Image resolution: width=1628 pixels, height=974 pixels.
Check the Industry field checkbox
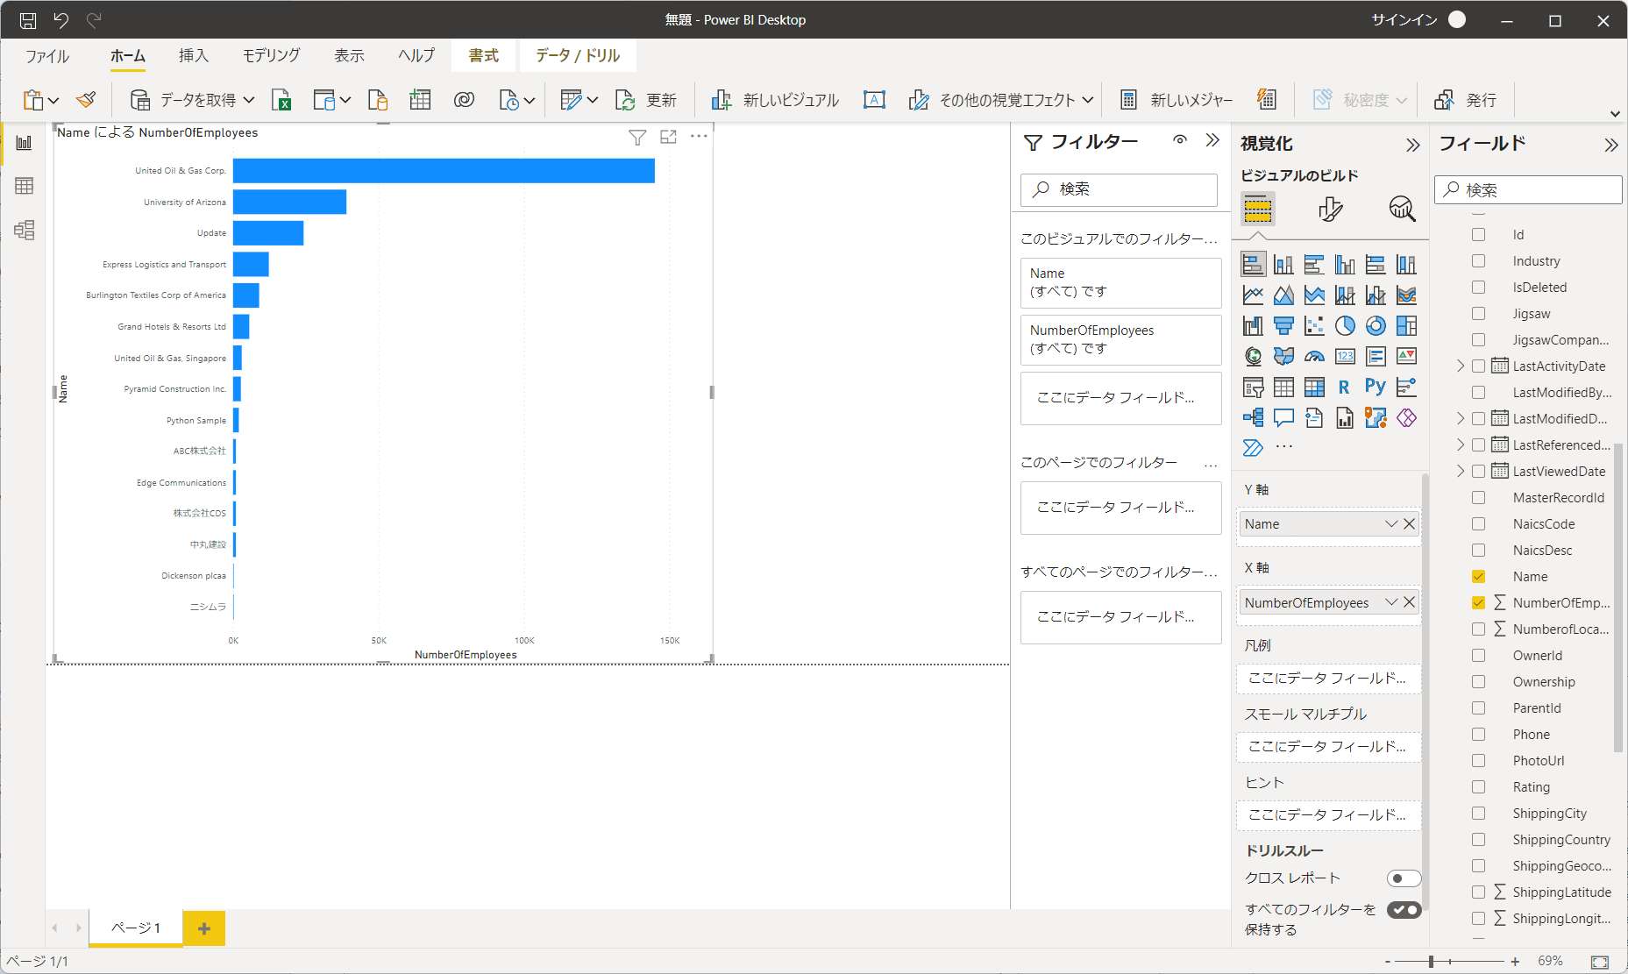(x=1478, y=261)
